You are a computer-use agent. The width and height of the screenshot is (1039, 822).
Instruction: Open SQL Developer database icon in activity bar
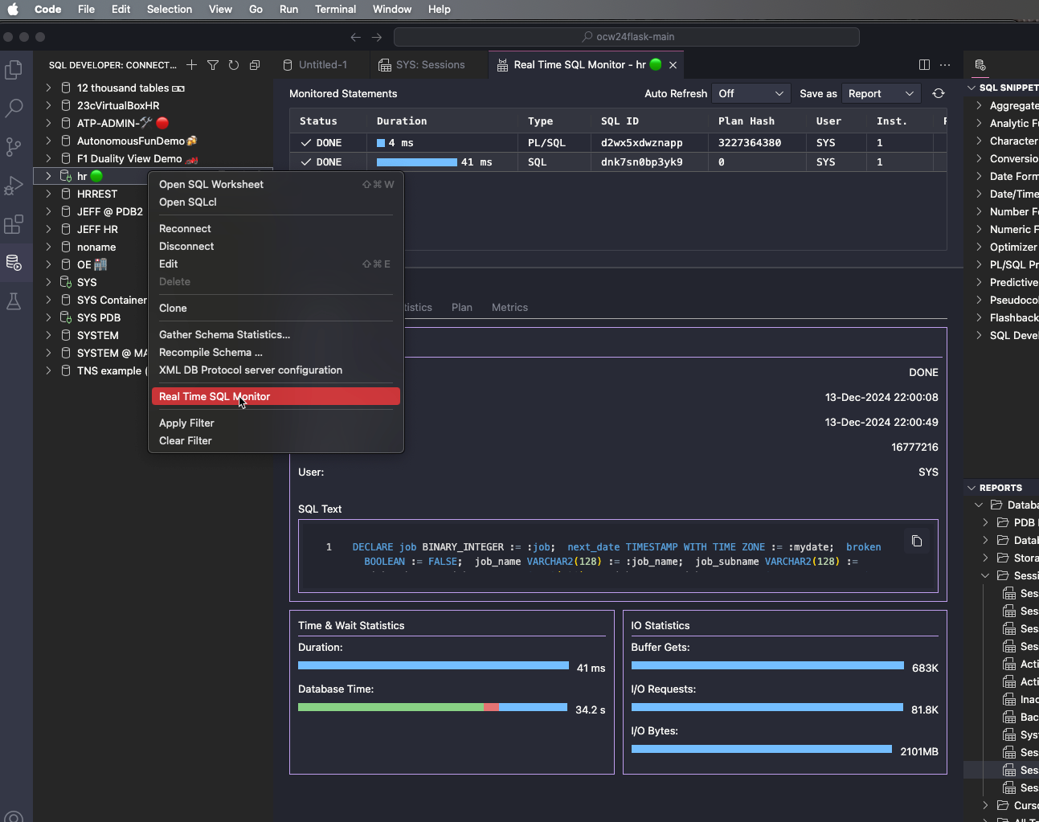coord(14,263)
